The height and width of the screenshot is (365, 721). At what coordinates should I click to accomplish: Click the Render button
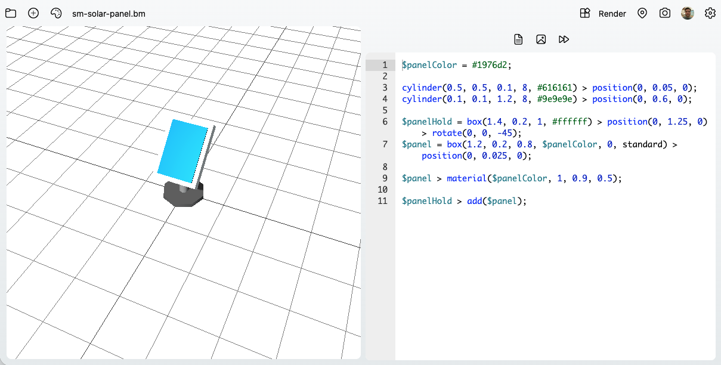point(612,13)
